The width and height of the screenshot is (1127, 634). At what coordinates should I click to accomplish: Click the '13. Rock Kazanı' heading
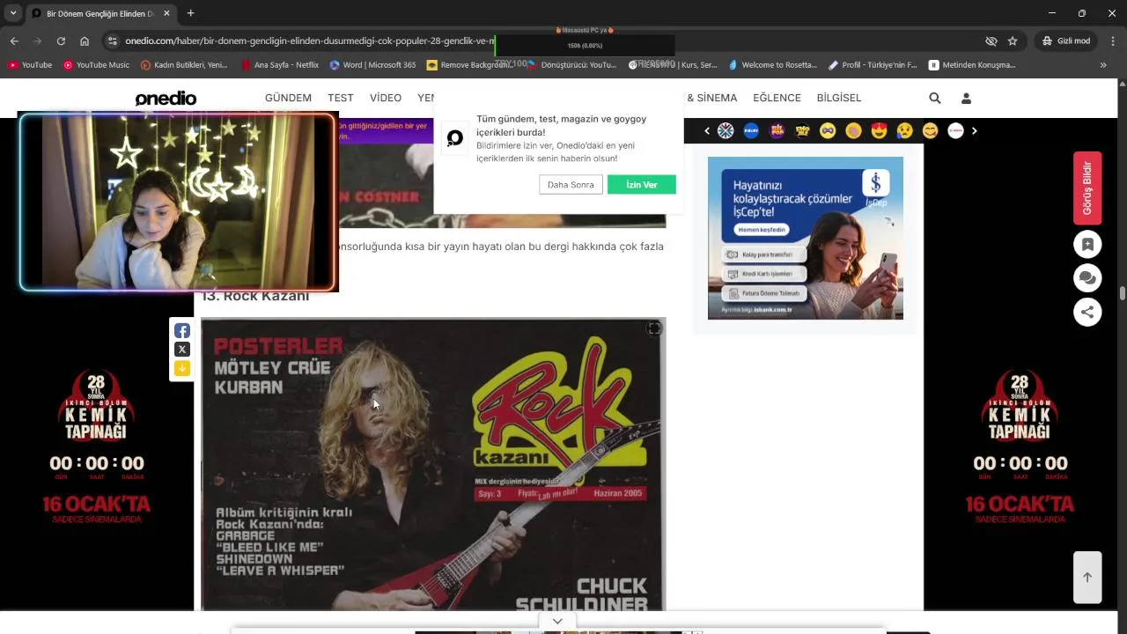(255, 296)
